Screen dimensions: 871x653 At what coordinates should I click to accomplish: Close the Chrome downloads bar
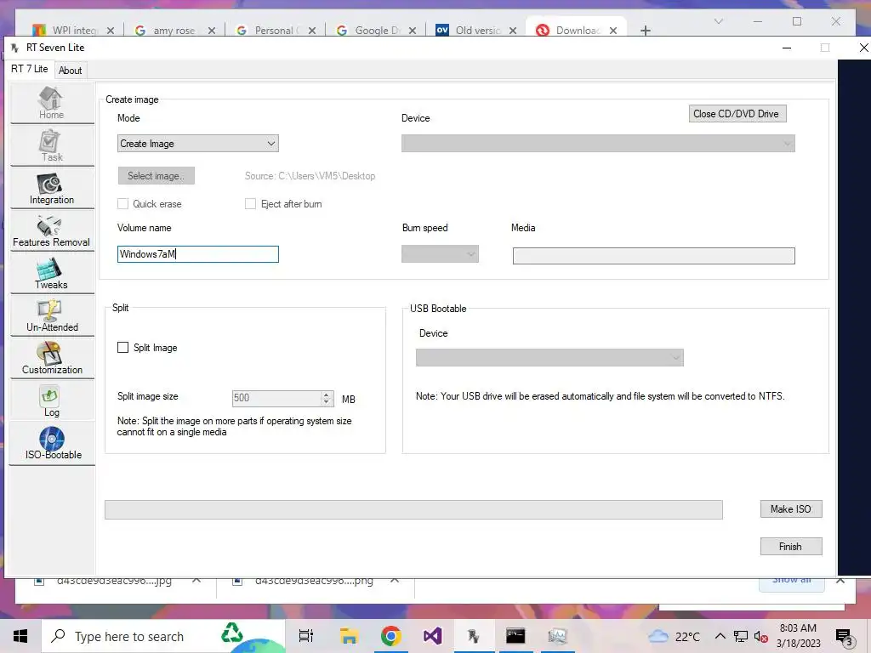point(840,581)
